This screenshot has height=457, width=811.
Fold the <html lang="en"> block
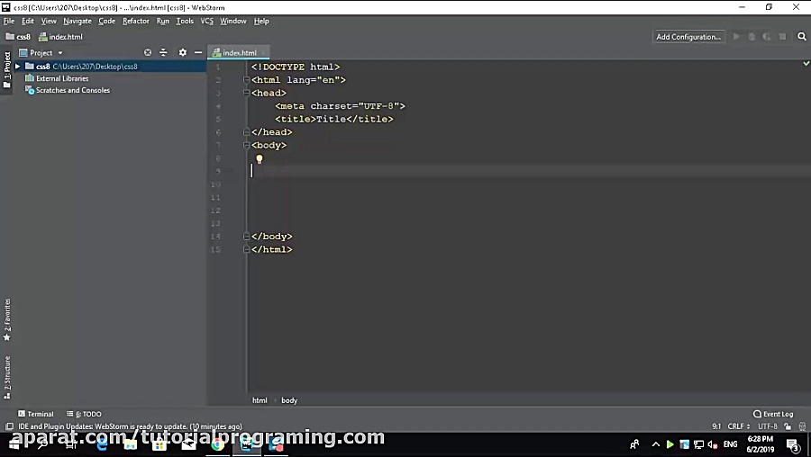pyautogui.click(x=247, y=80)
